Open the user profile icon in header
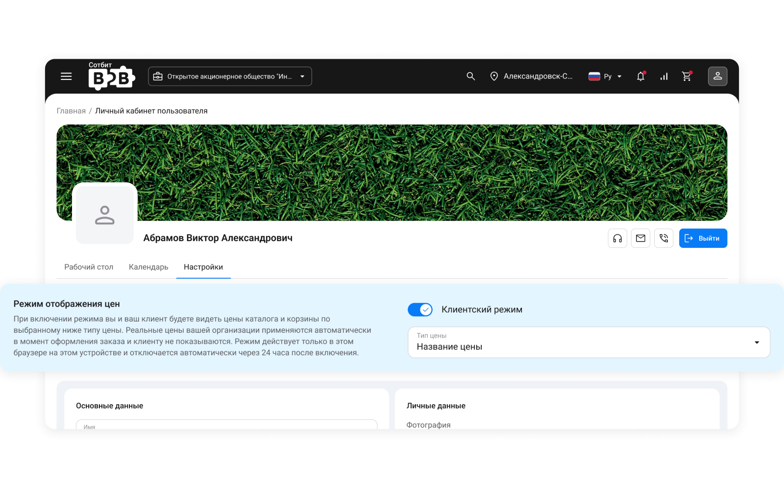The image size is (784, 488). coord(717,76)
